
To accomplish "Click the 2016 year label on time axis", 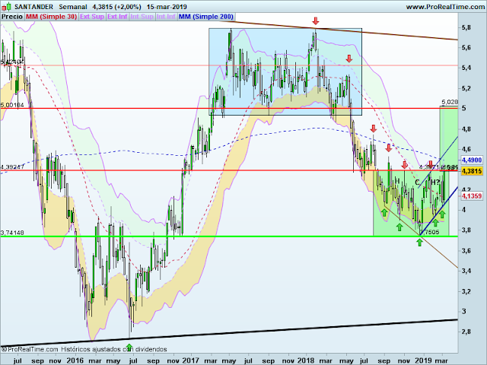I will point(75,360).
